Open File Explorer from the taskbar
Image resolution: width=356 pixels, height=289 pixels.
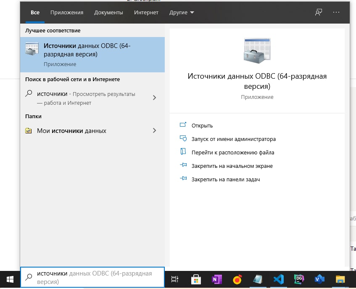[340, 279]
